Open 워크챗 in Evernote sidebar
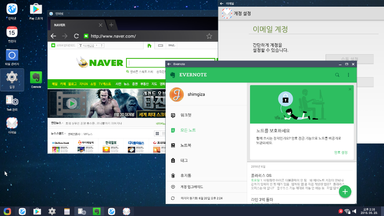The height and width of the screenshot is (216, 384). (x=206, y=115)
